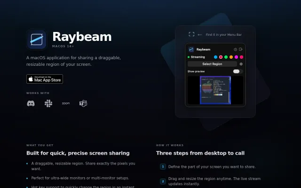Click the Raybeam name in popup header
The image size is (301, 188).
click(203, 49)
